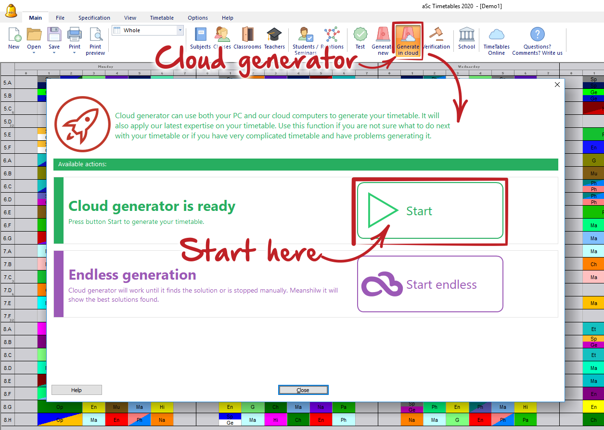The width and height of the screenshot is (604, 430).
Task: Expand the Print dropdown arrow
Action: pyautogui.click(x=74, y=53)
